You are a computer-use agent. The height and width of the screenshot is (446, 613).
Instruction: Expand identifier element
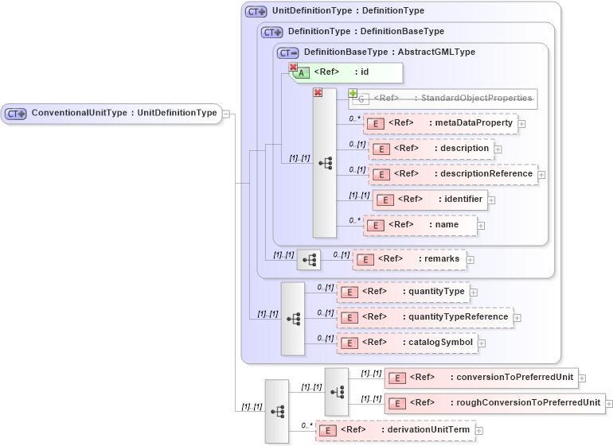491,200
